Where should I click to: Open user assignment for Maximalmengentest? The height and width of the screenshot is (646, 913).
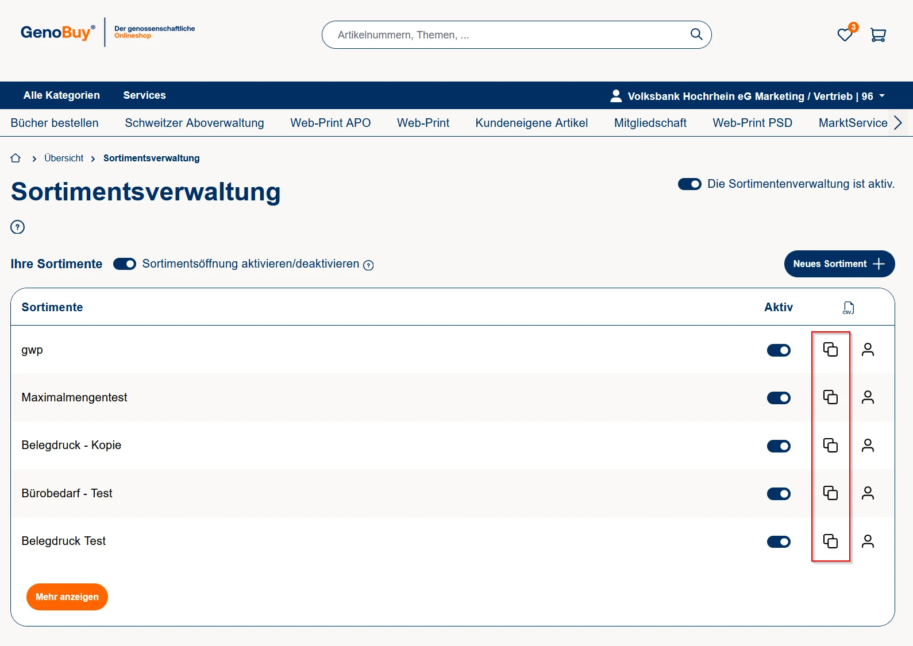[x=868, y=397]
